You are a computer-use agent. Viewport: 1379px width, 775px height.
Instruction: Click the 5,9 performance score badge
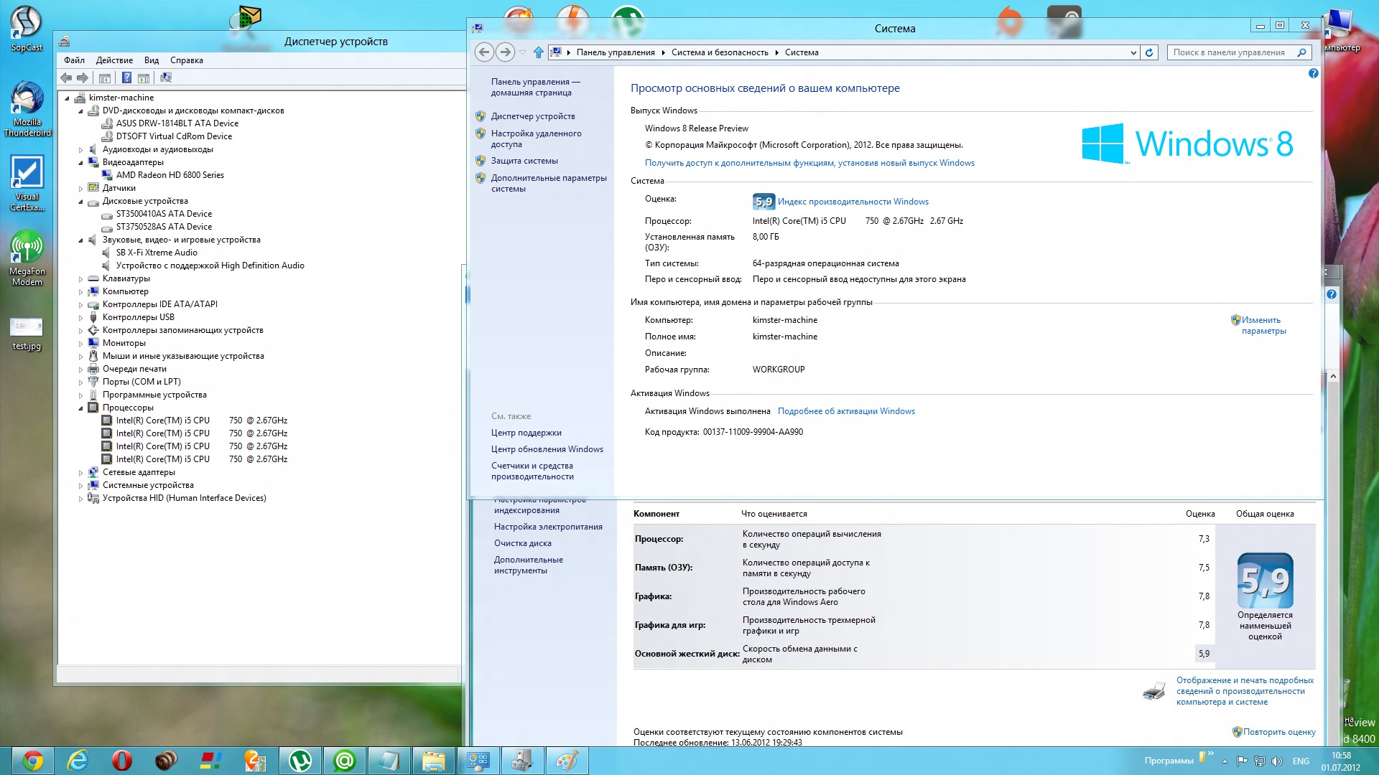coord(763,202)
